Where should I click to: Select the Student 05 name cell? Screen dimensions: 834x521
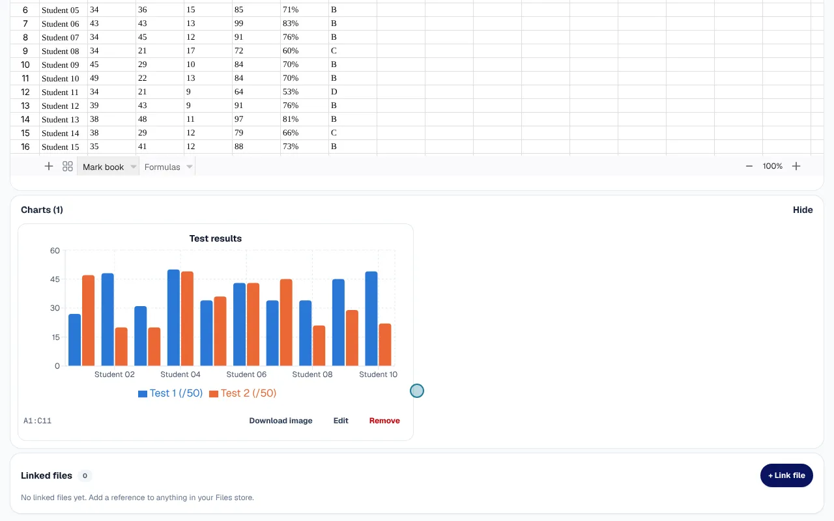(63, 10)
